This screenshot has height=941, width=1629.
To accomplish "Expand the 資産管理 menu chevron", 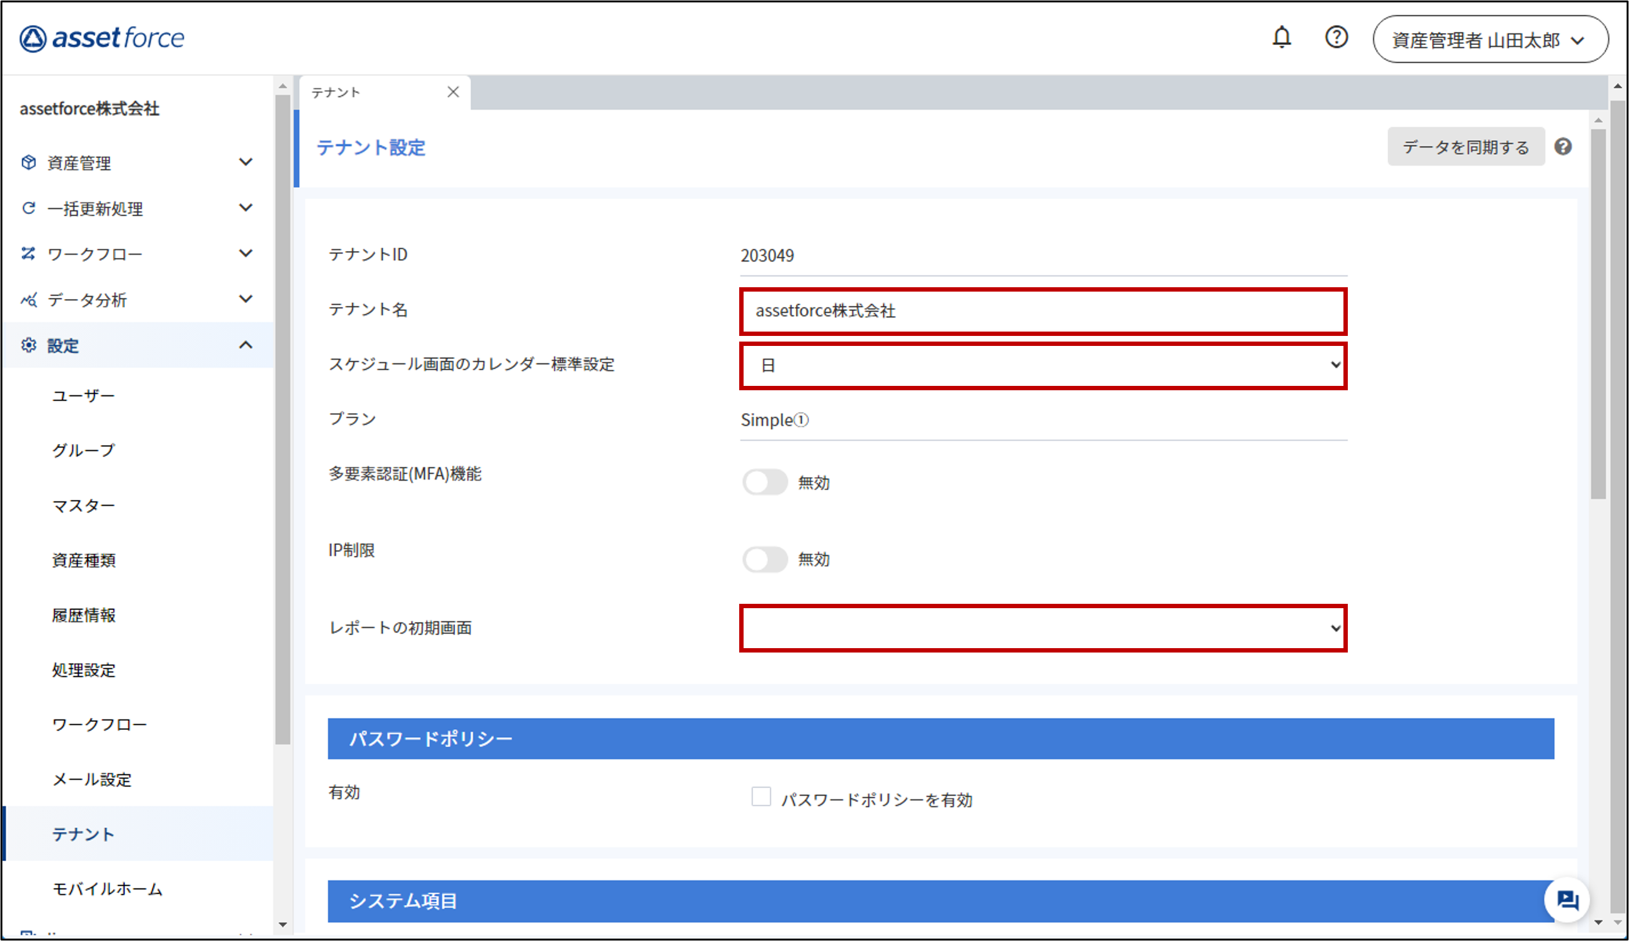I will coord(246,162).
